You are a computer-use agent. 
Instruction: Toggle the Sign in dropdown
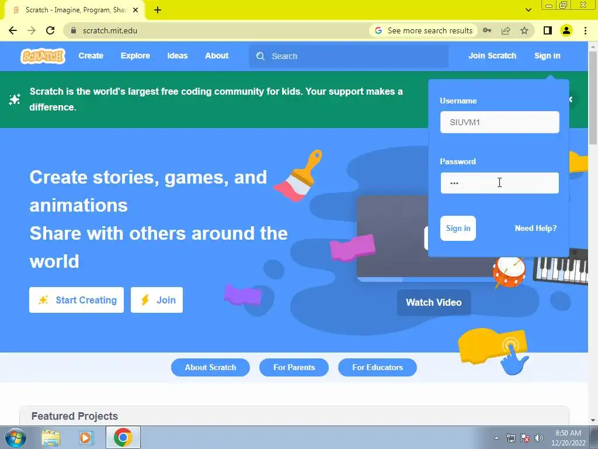[547, 56]
